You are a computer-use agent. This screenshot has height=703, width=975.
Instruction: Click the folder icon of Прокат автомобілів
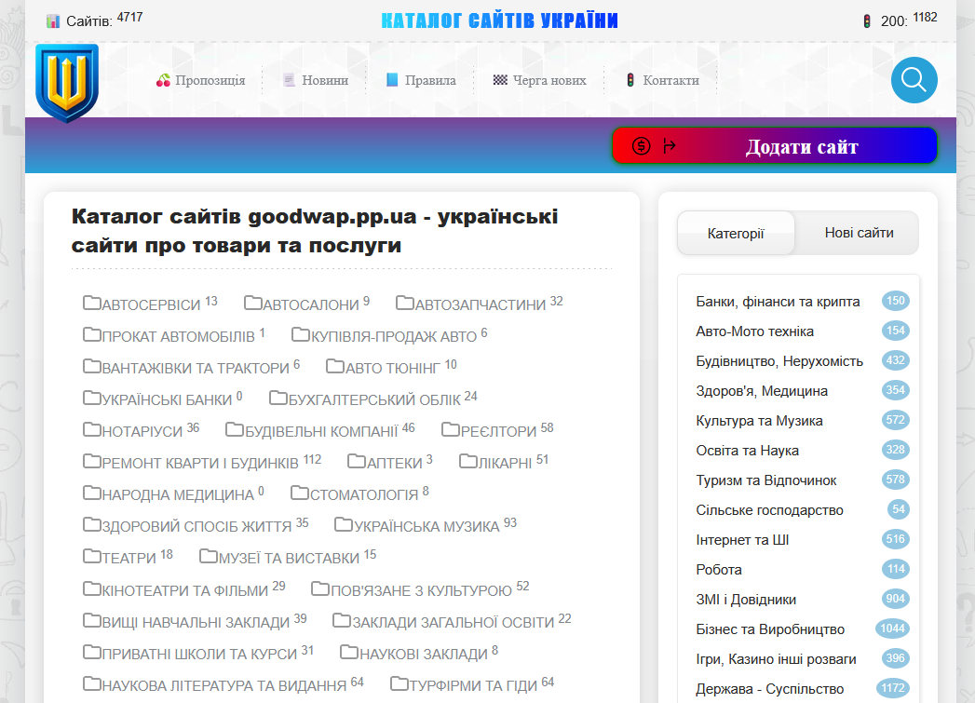[x=91, y=334]
